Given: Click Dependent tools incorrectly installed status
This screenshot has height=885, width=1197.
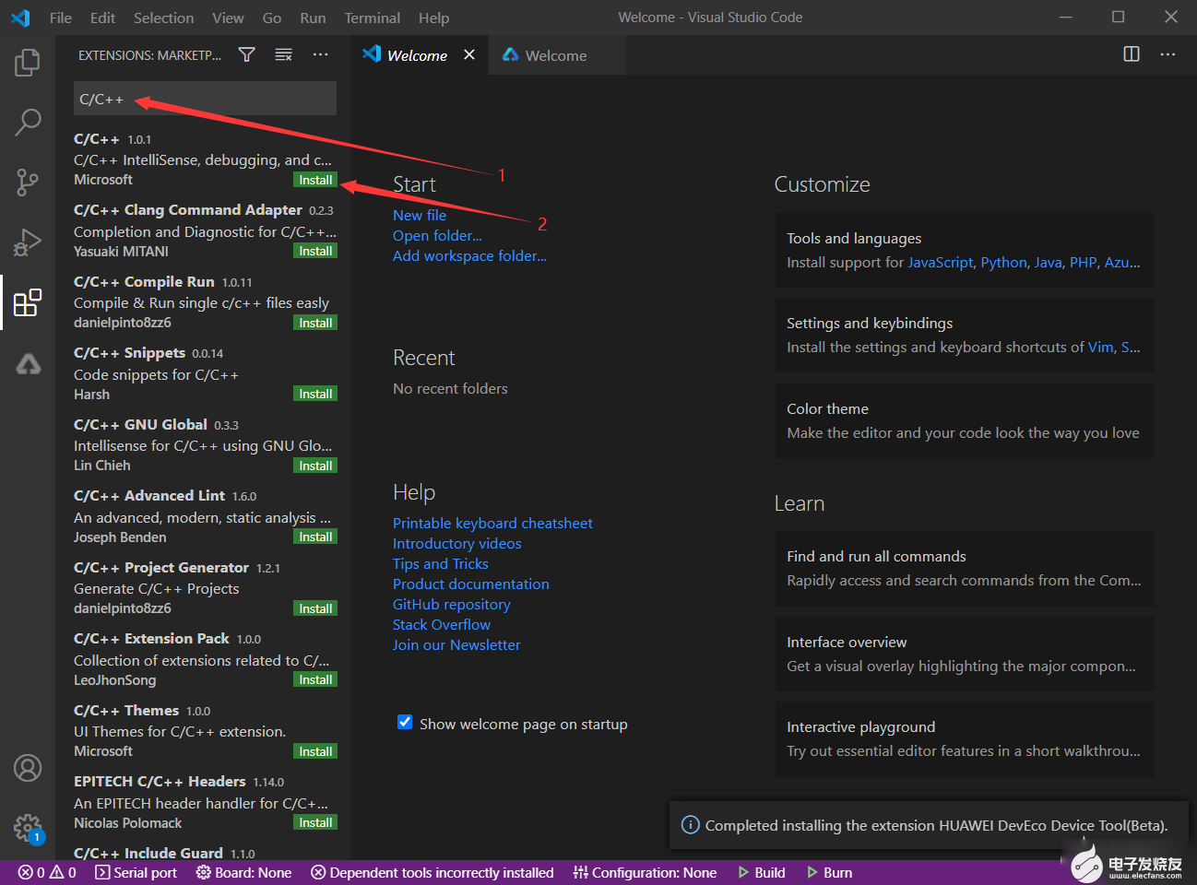Looking at the screenshot, I should tap(433, 872).
